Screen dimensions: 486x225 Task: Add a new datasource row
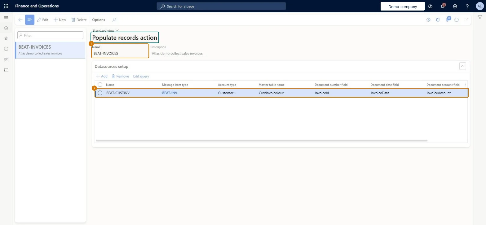click(x=102, y=76)
